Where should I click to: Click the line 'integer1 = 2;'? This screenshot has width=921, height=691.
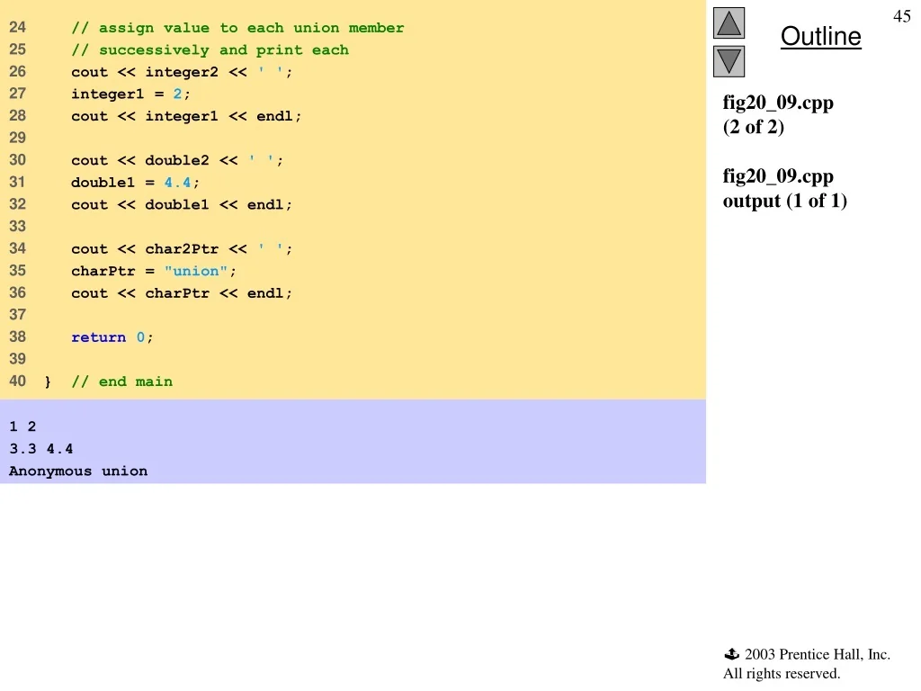point(131,94)
